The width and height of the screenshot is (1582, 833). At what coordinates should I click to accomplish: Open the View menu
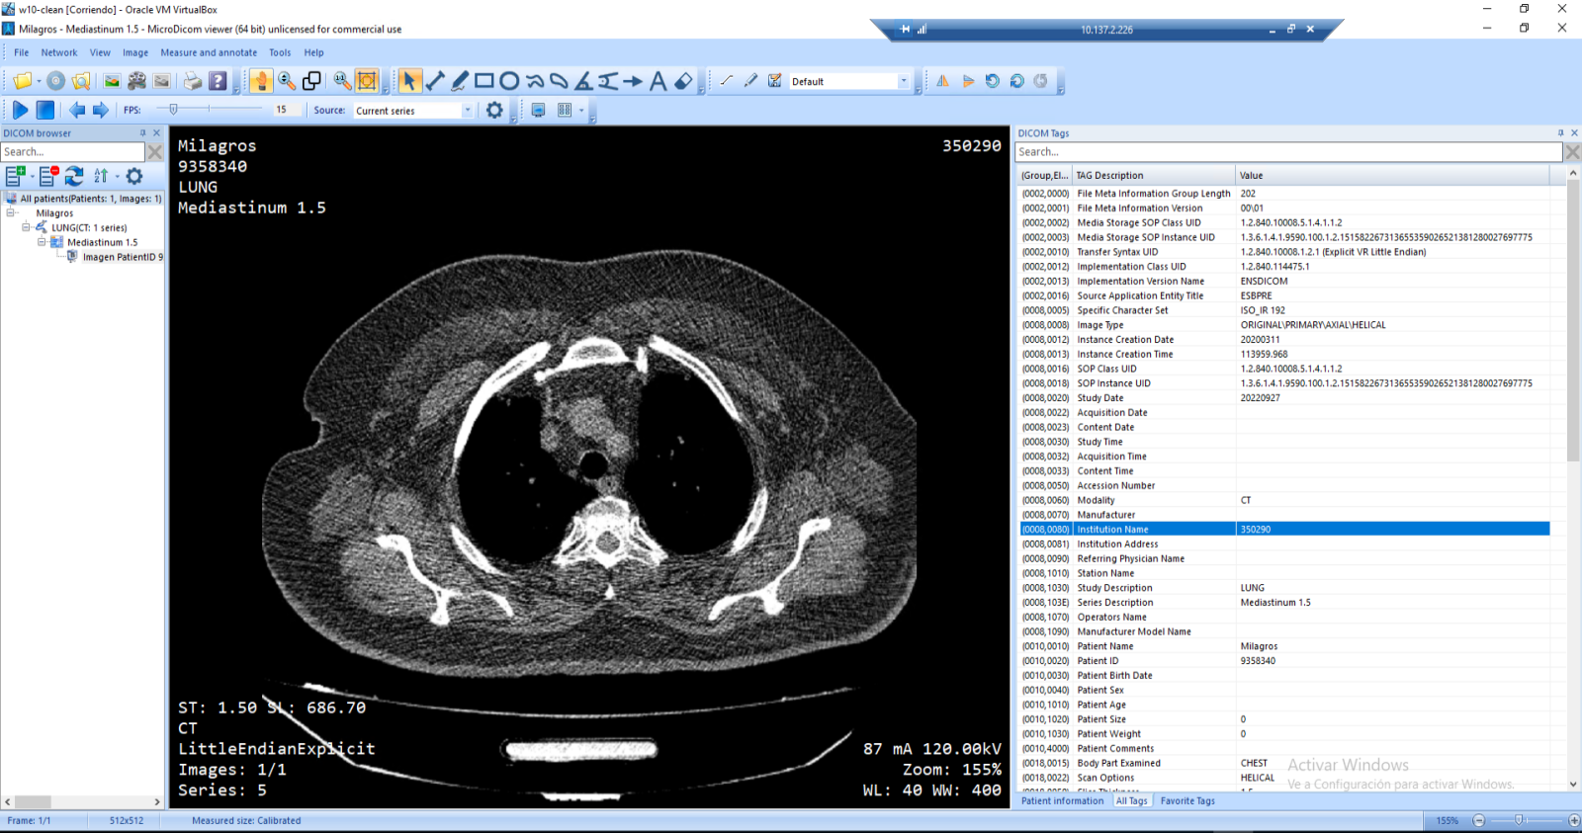pos(100,52)
